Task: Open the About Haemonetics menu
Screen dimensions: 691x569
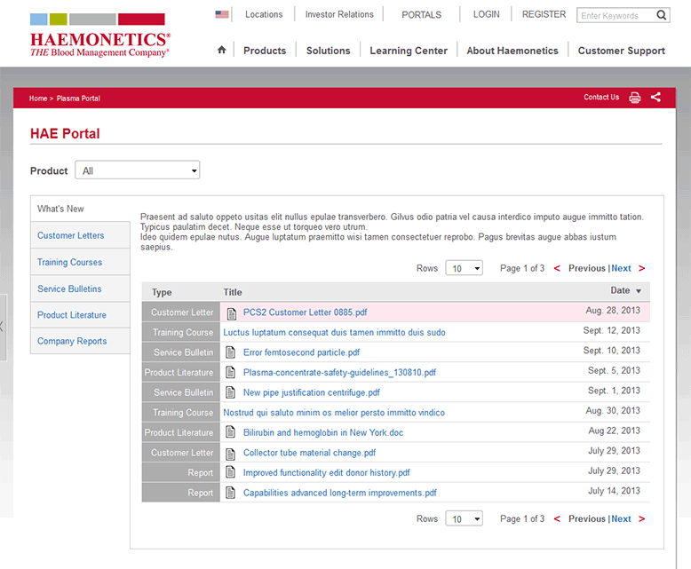Action: (512, 51)
